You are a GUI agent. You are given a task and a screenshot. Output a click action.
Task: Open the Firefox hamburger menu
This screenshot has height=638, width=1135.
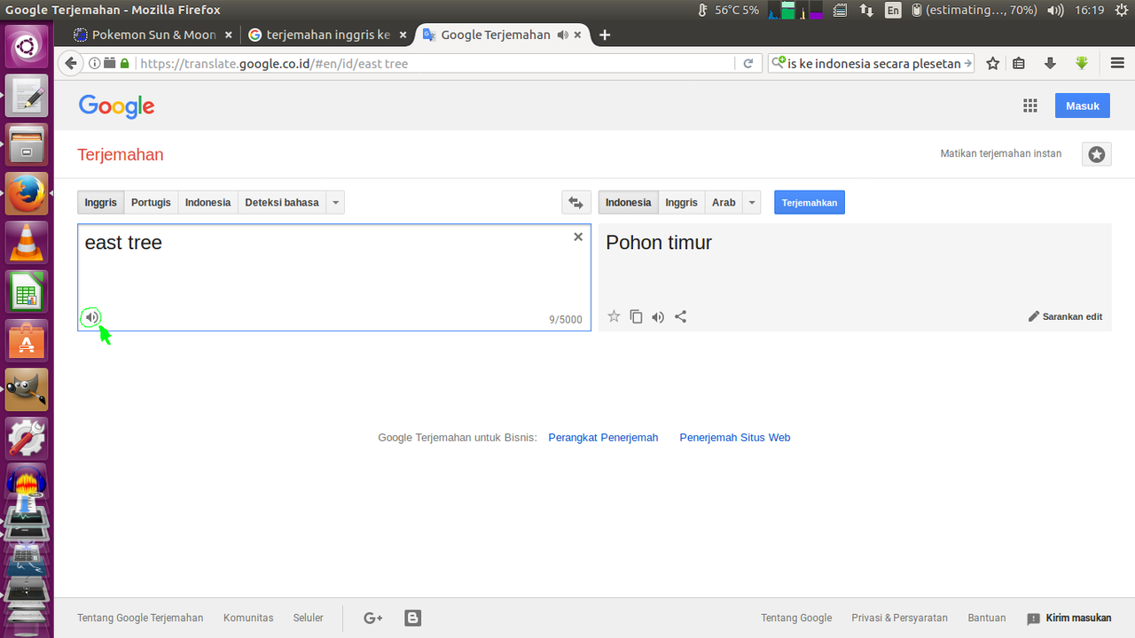(x=1117, y=63)
